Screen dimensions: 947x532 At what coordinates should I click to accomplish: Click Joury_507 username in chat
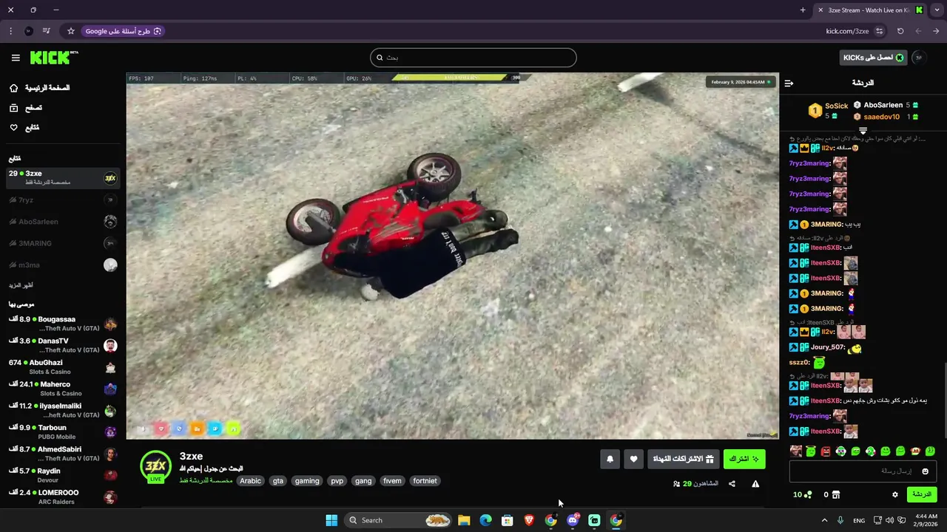[x=828, y=347]
